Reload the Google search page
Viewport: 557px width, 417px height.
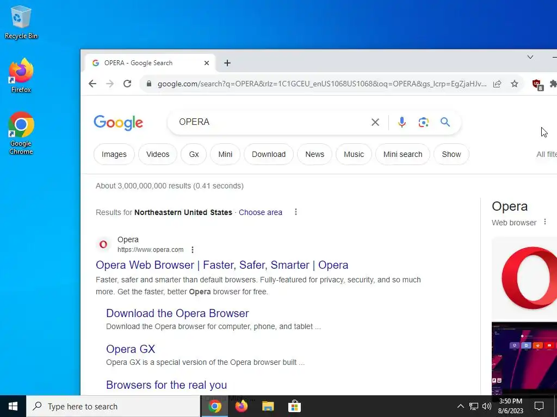127,84
